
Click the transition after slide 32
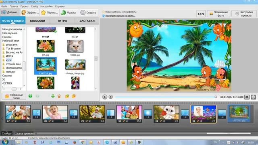tap(222, 114)
